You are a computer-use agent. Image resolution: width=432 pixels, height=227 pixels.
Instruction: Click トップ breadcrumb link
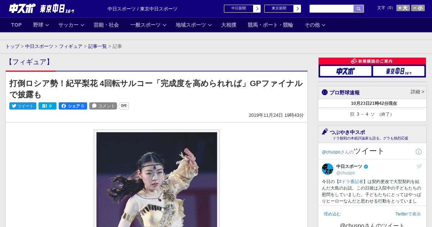click(x=12, y=46)
